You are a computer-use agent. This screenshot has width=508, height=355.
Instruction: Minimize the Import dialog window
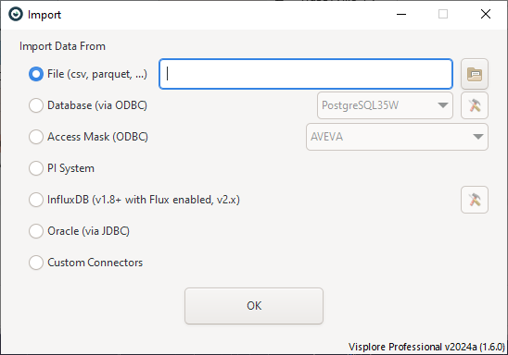401,14
